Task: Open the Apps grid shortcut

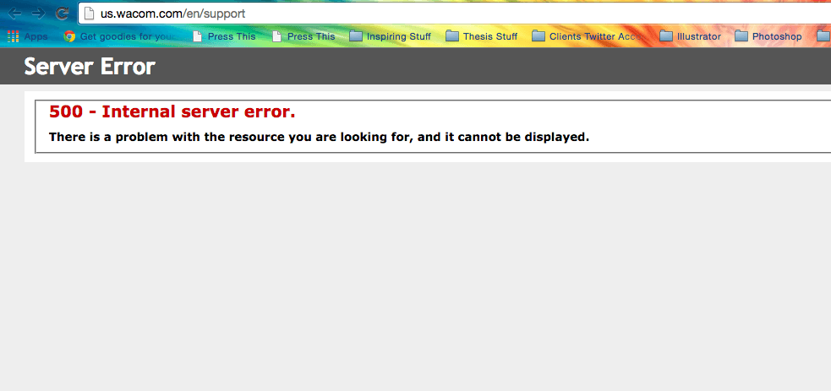Action: coord(28,36)
